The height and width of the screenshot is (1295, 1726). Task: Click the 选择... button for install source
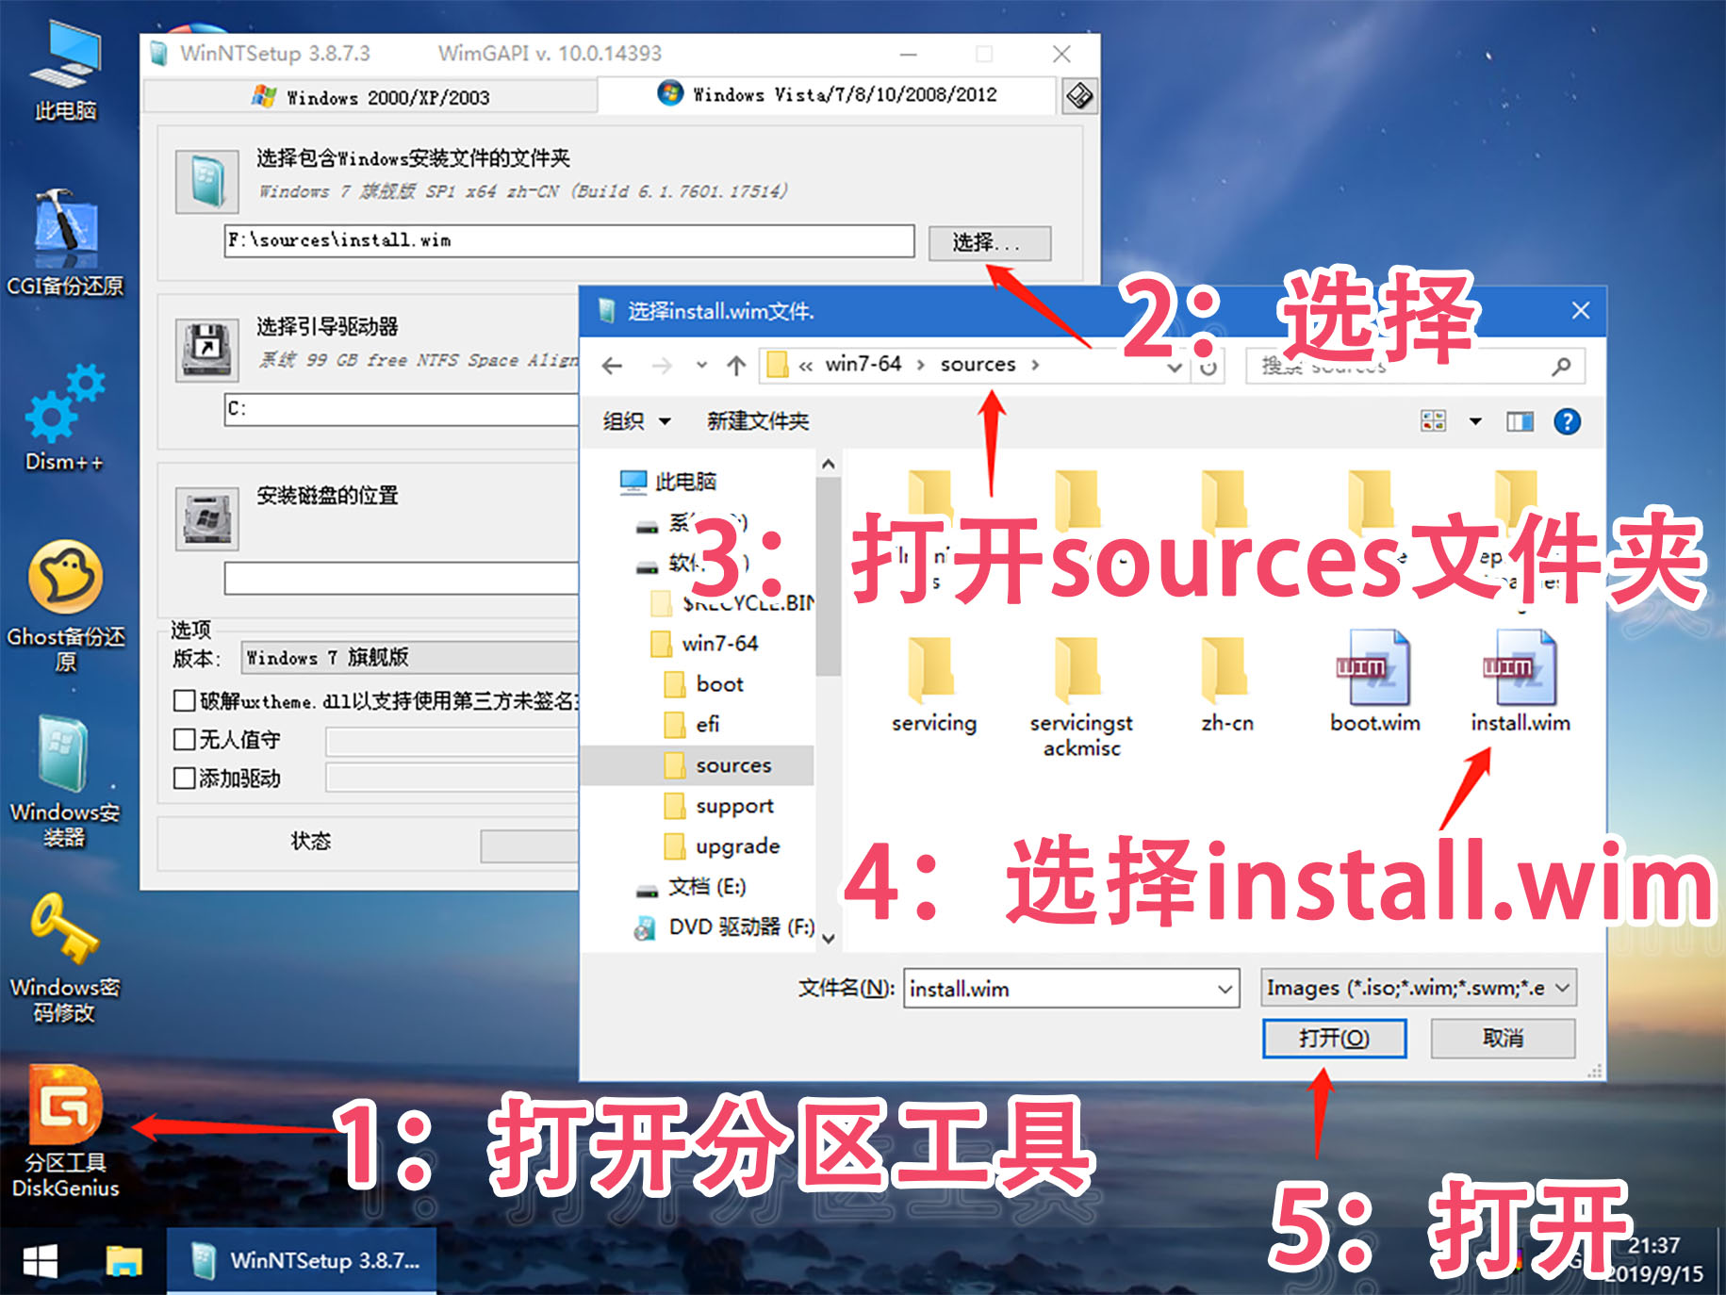[x=989, y=242]
